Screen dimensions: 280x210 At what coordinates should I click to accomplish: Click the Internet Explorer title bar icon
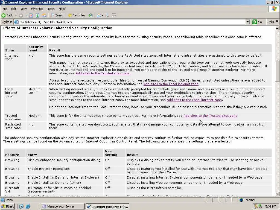(x=2, y=2)
